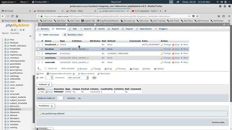The image size is (232, 130).
Task: Click Change pencil for usercode row
Action: [162, 62]
